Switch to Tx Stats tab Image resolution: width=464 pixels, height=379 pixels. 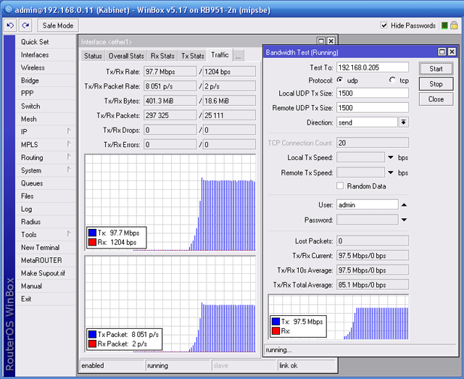coord(193,56)
